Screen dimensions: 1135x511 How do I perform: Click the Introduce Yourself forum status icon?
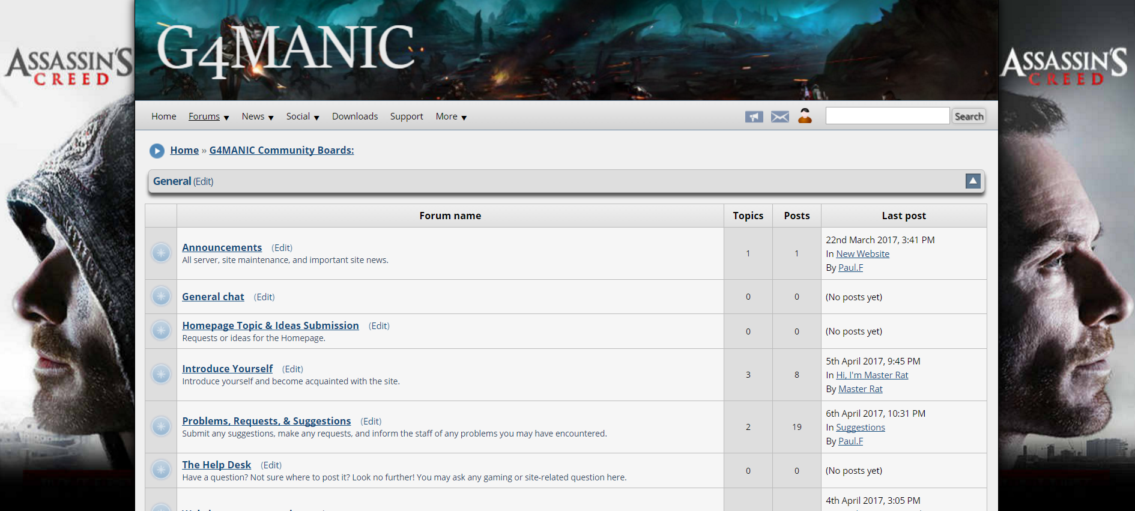pos(161,374)
